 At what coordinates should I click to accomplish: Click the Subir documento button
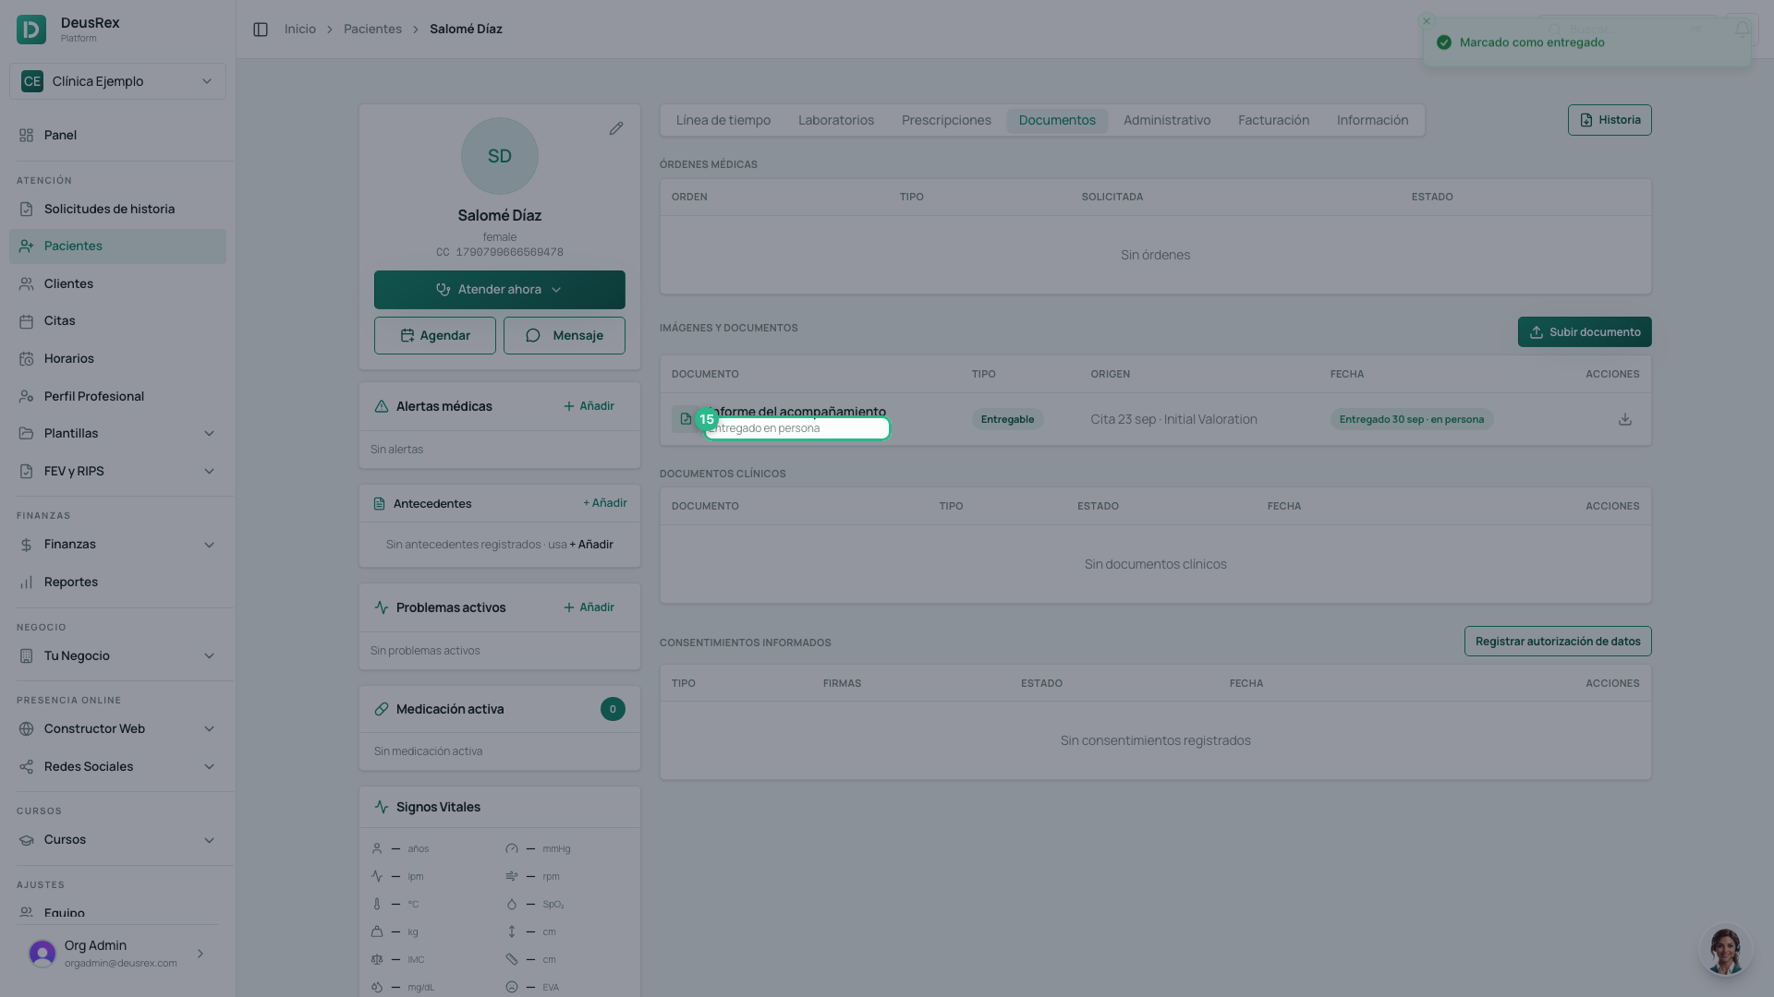(1585, 332)
